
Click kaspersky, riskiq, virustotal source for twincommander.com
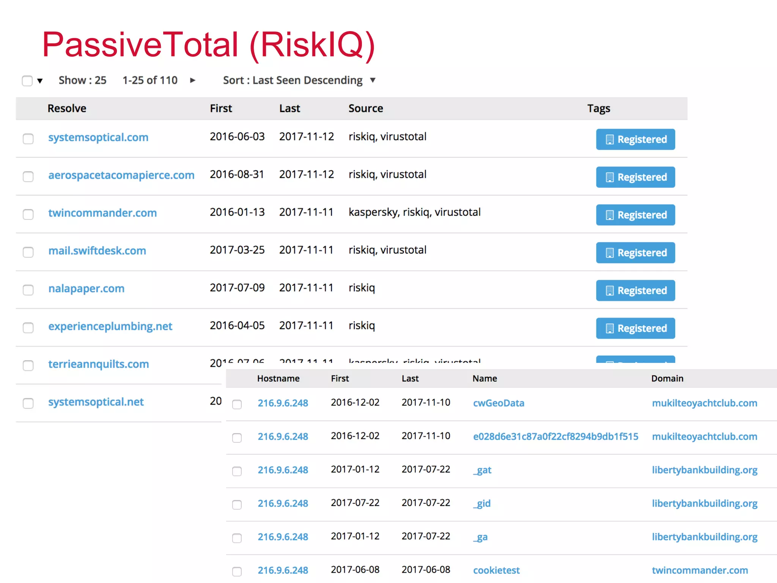pyautogui.click(x=415, y=212)
